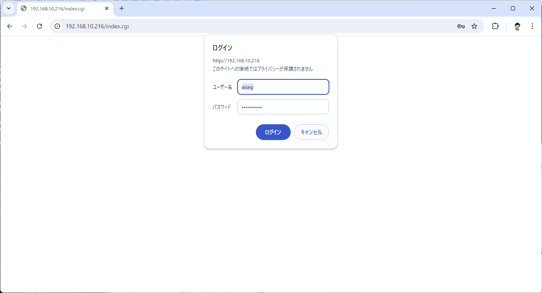
Task: Maximize the browser window
Action: (x=513, y=8)
